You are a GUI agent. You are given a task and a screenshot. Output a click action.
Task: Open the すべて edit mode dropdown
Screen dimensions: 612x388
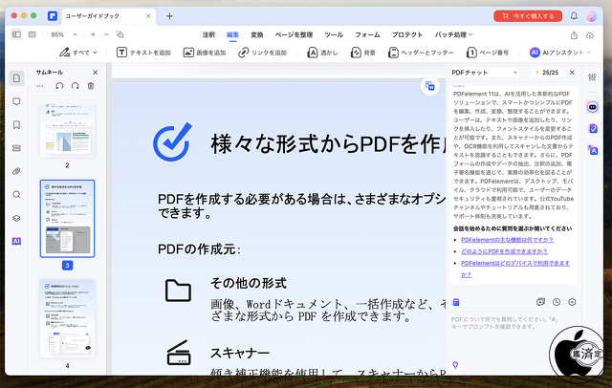point(78,53)
